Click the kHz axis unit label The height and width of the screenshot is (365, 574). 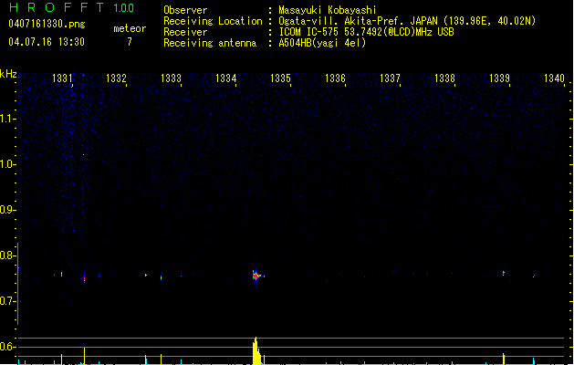click(8, 74)
